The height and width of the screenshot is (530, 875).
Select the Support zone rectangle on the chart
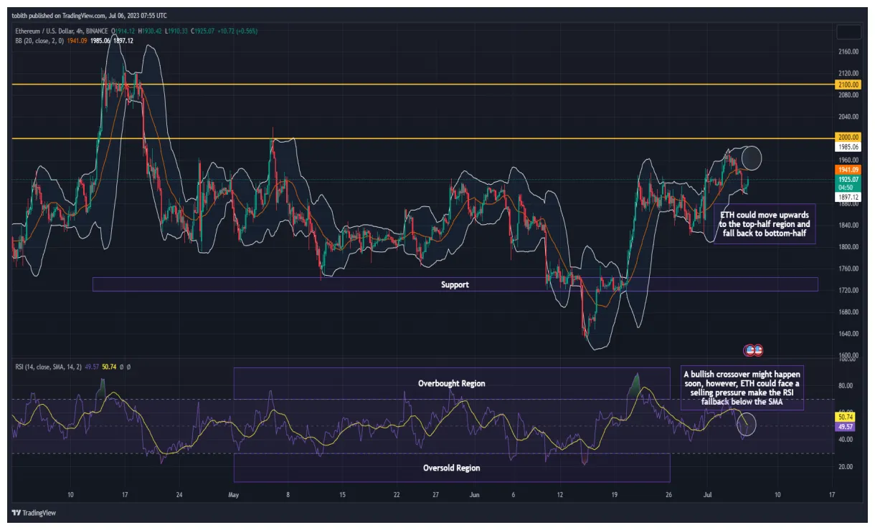point(455,284)
